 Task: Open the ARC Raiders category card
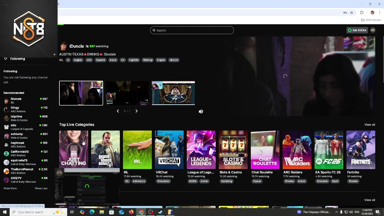click(297, 149)
